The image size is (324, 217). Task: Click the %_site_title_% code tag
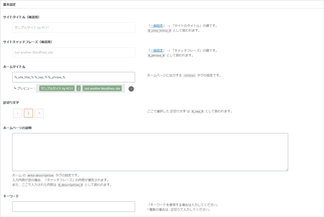click(159, 31)
